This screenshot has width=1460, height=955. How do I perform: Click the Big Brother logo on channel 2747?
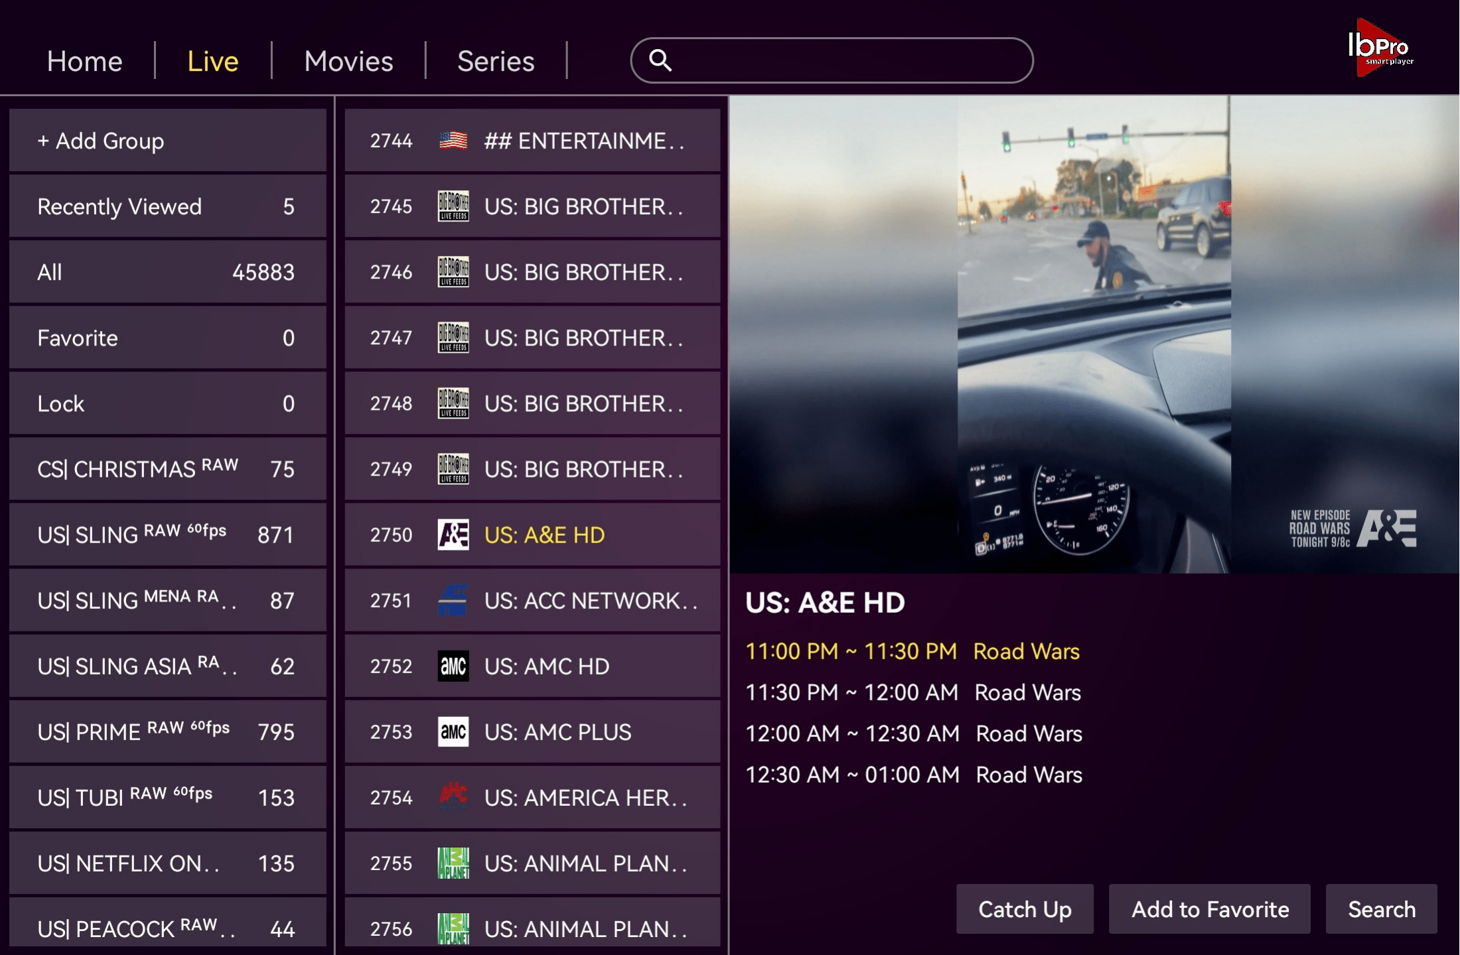(453, 338)
